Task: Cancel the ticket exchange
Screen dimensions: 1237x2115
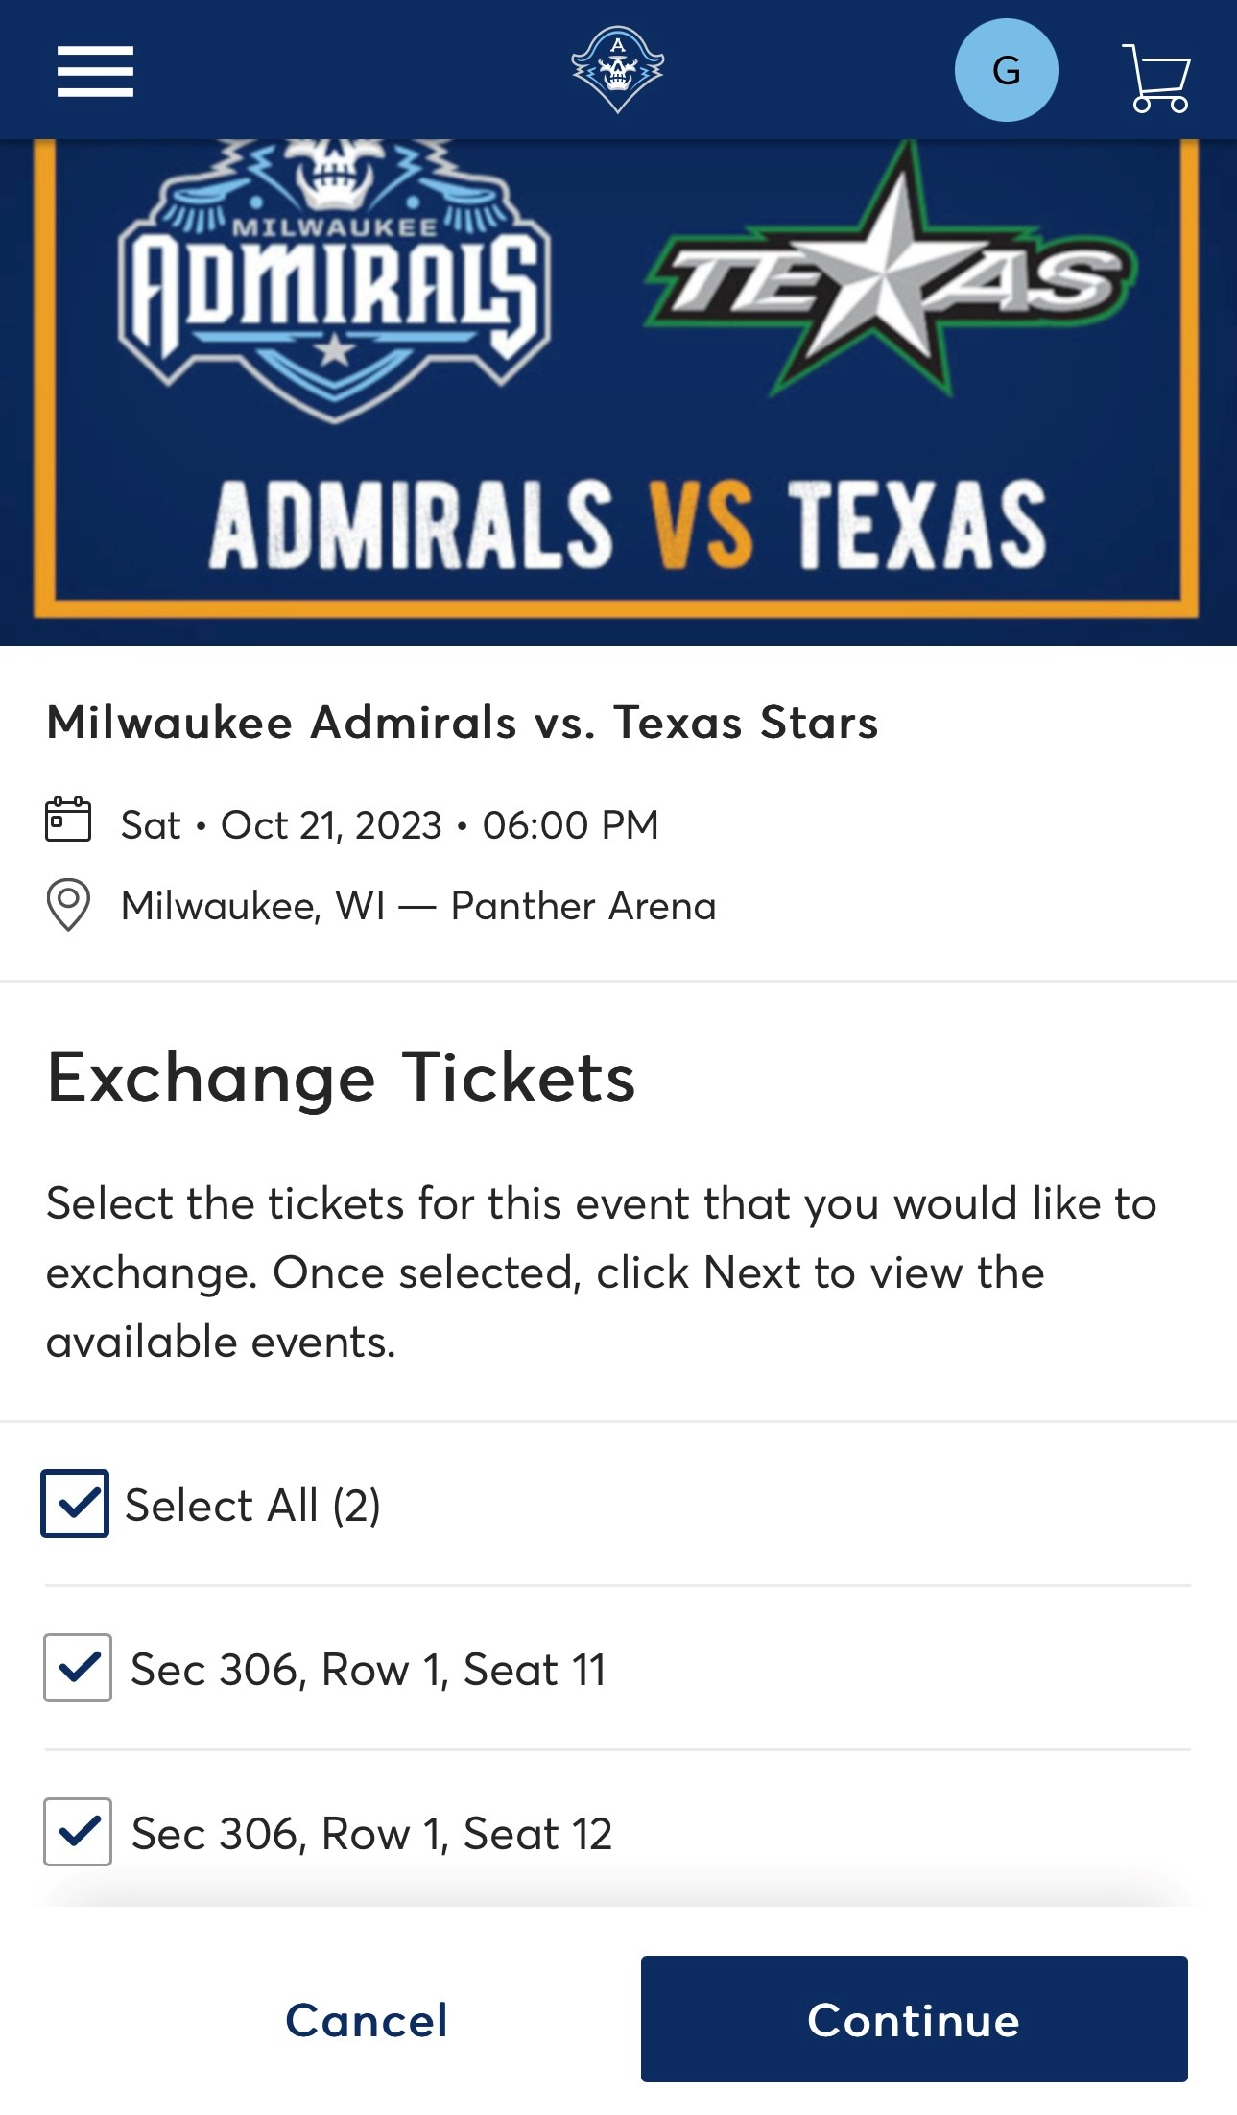Action: tap(367, 2019)
